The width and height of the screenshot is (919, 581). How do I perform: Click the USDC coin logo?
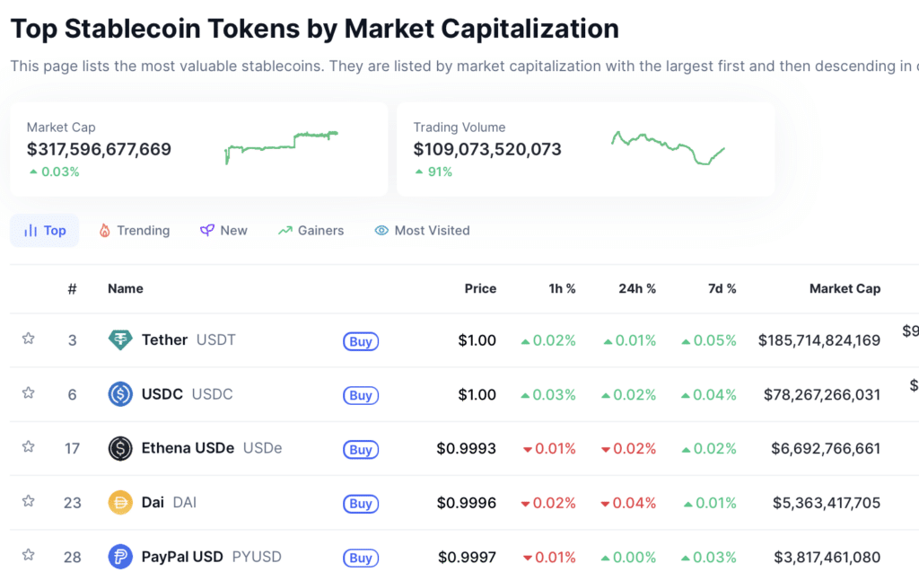(120, 394)
